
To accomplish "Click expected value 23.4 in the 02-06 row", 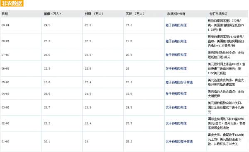I will tap(88, 123).
